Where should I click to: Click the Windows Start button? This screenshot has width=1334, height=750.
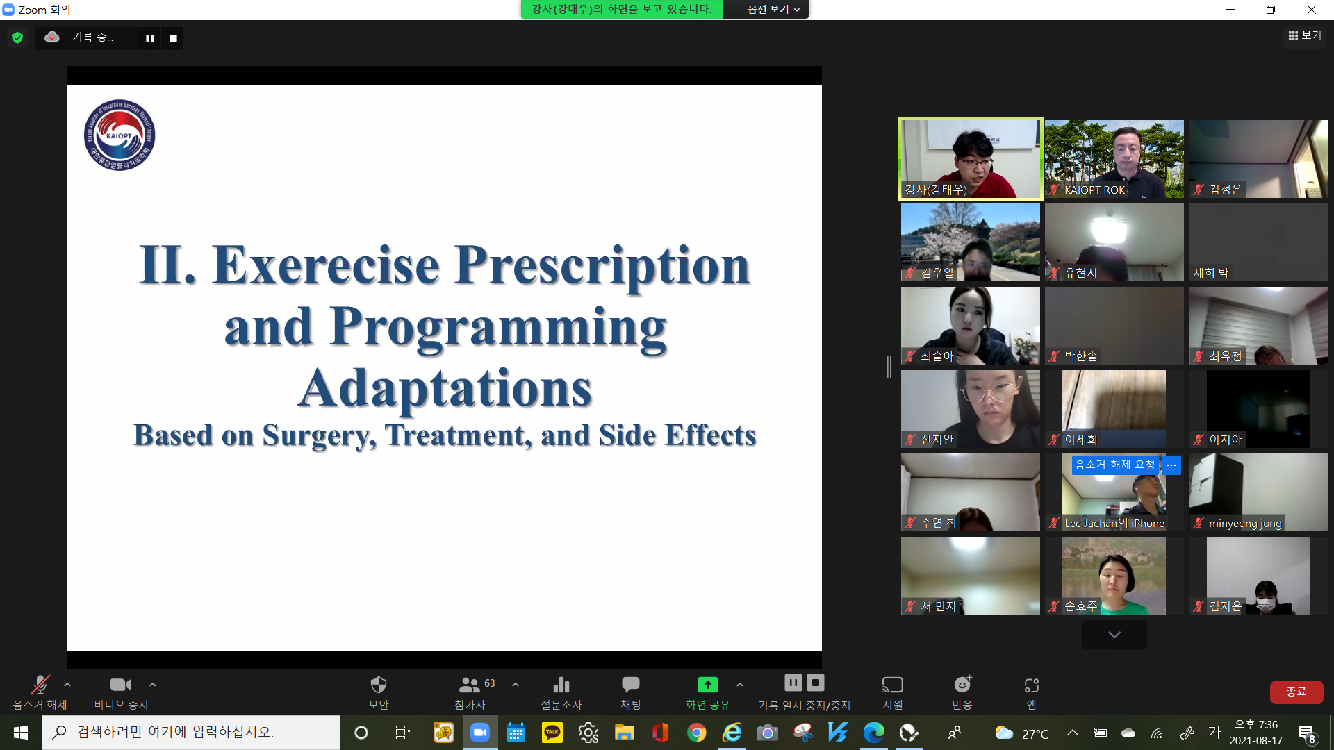pos(21,733)
